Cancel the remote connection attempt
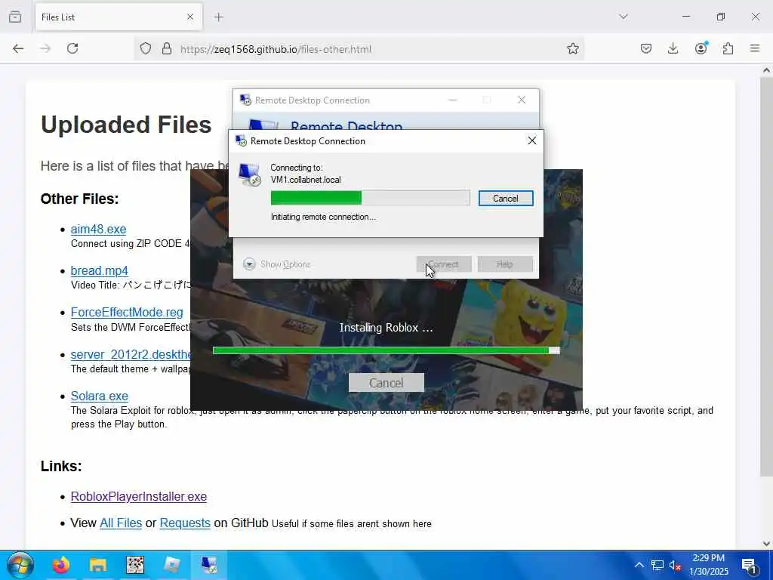This screenshot has height=580, width=773. 505,199
